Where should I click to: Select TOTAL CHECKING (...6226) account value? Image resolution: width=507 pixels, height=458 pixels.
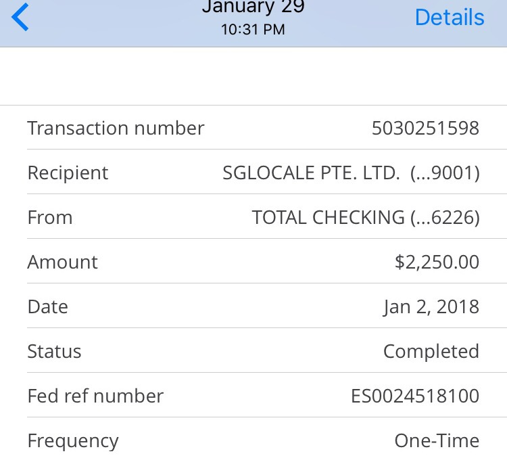(366, 217)
